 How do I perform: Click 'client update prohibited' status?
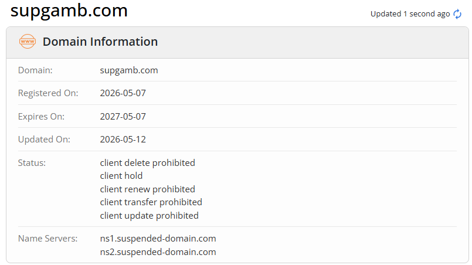[x=149, y=216]
